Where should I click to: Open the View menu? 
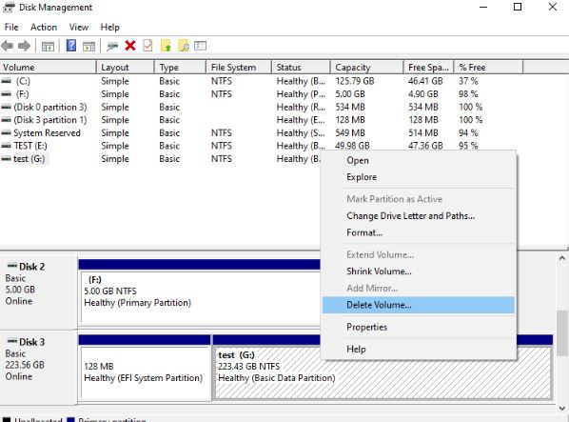(79, 28)
